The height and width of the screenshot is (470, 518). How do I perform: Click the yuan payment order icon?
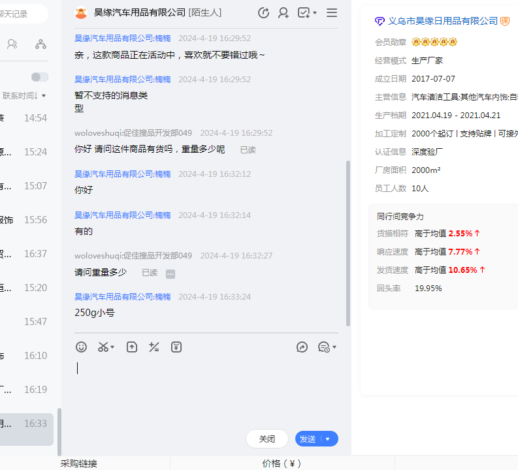(176, 347)
